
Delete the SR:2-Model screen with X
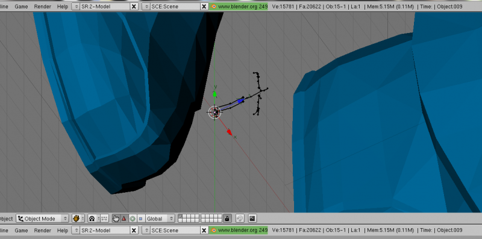click(134, 7)
